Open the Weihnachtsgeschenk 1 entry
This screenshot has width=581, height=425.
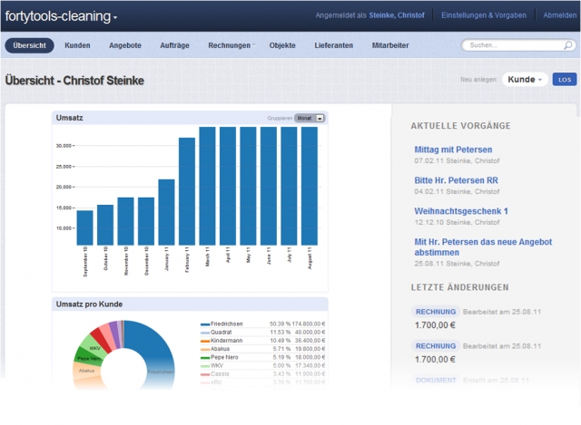[x=461, y=211]
